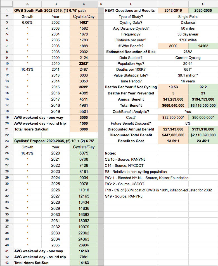The height and width of the screenshot is (266, 218).
Task: Select the 6.06% growth cell
Action: tap(27, 22)
